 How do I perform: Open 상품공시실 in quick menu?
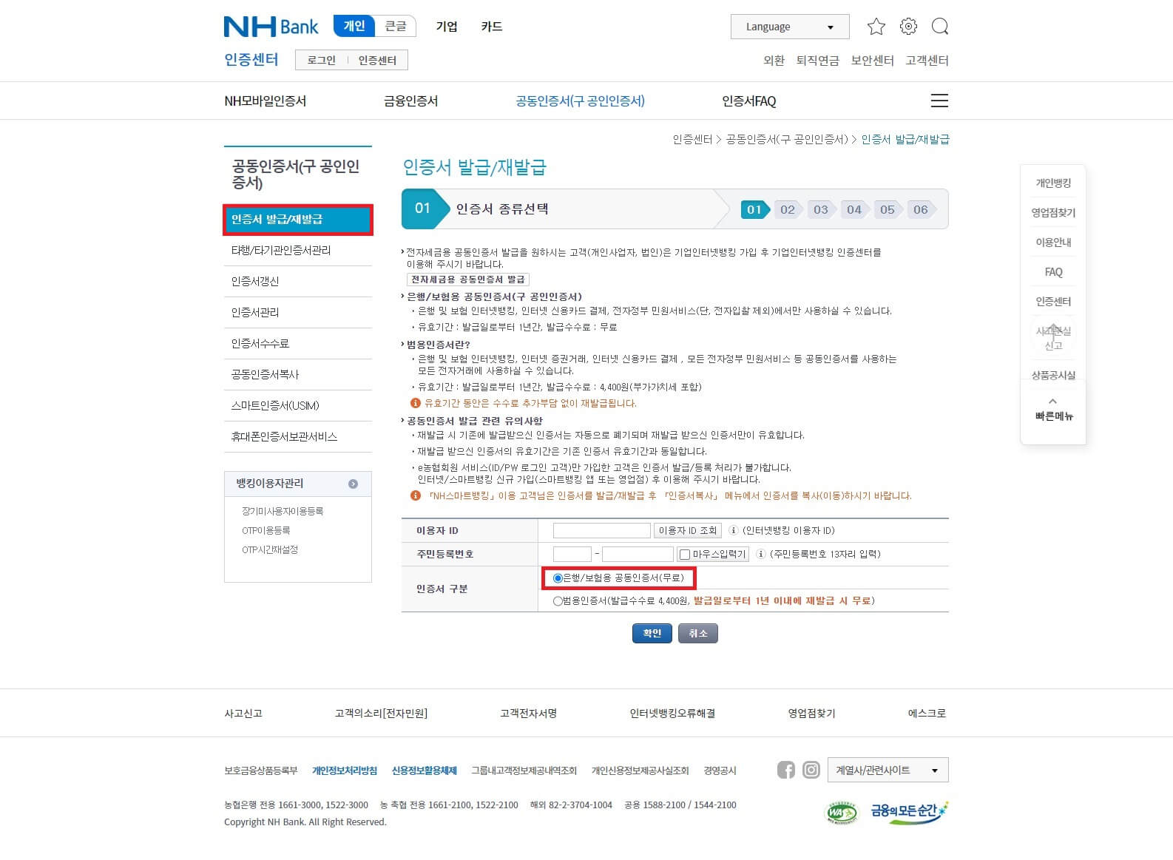(x=1053, y=376)
